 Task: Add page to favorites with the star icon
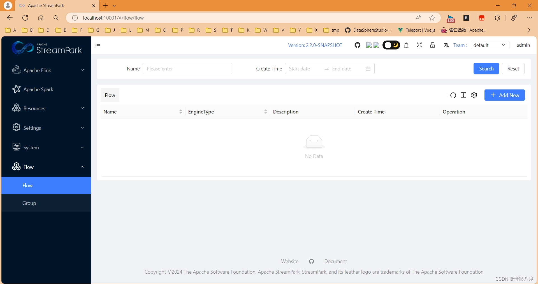pyautogui.click(x=432, y=18)
